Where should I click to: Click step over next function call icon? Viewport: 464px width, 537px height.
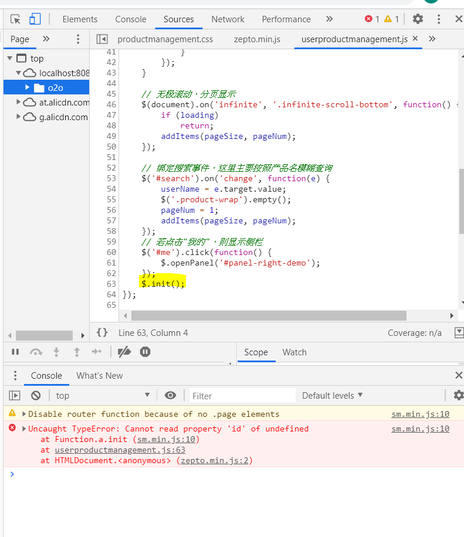(36, 352)
